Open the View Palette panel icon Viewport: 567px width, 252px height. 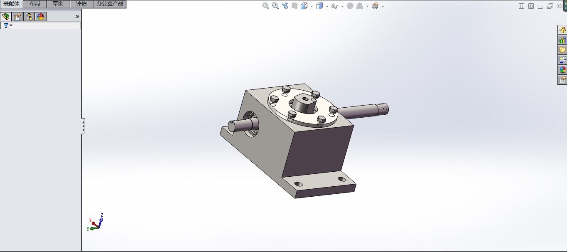pos(562,59)
